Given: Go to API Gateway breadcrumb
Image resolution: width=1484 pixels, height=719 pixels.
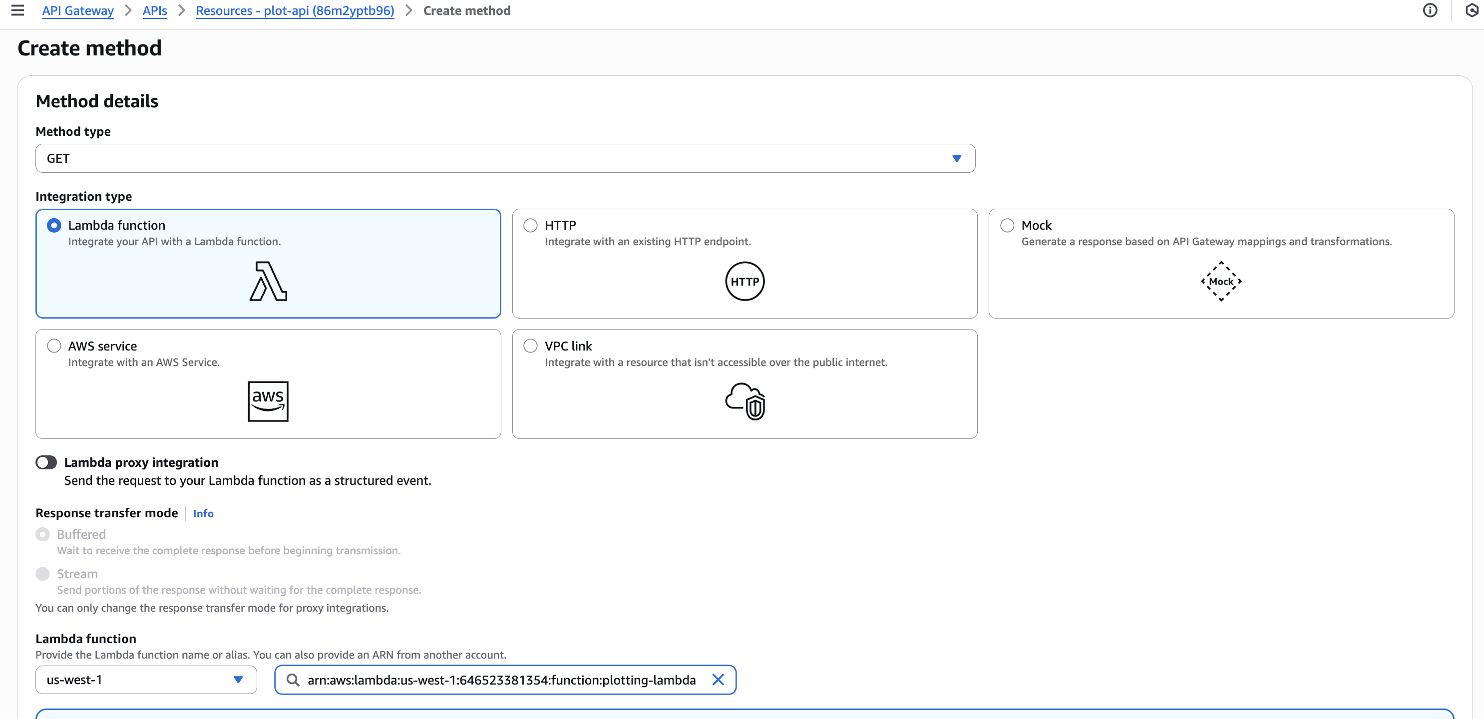Looking at the screenshot, I should pyautogui.click(x=78, y=10).
